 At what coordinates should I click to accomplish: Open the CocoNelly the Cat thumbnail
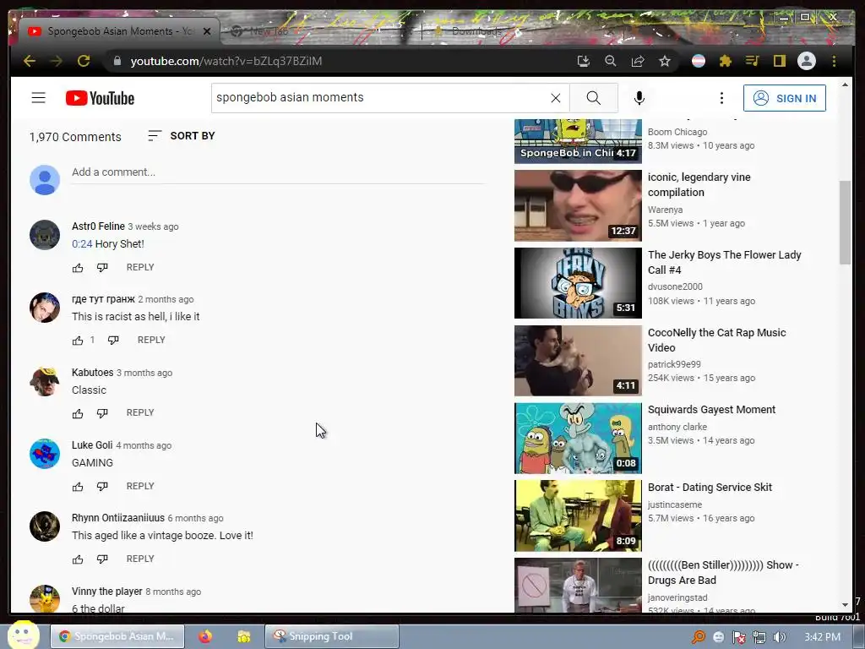click(578, 360)
